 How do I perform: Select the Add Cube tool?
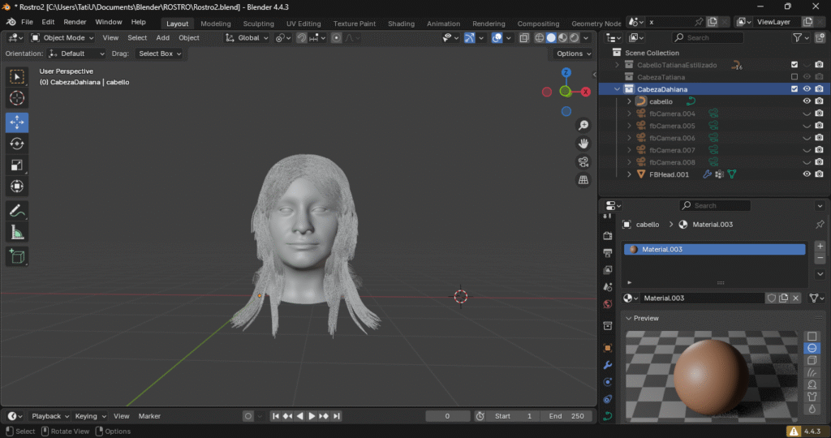click(x=17, y=257)
